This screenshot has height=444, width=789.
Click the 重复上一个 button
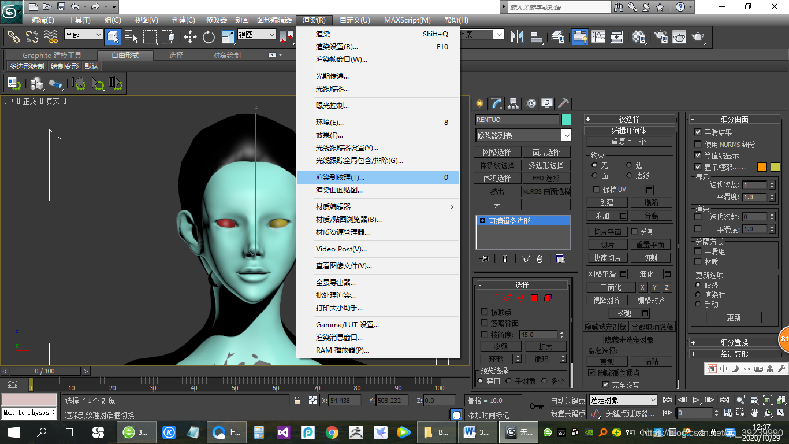click(629, 142)
